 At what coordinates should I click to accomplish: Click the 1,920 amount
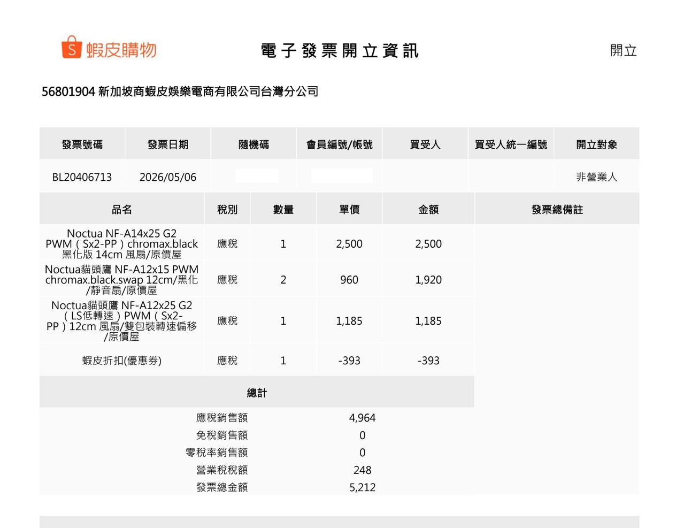tap(428, 280)
